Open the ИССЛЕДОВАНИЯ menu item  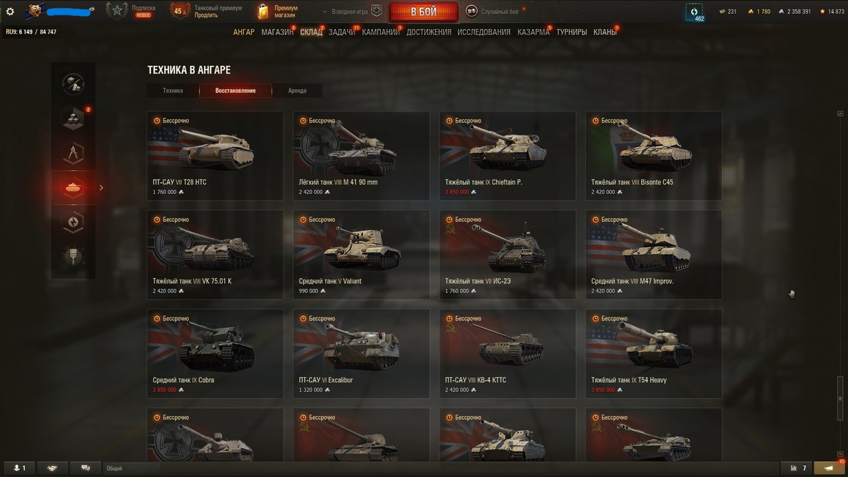[484, 32]
